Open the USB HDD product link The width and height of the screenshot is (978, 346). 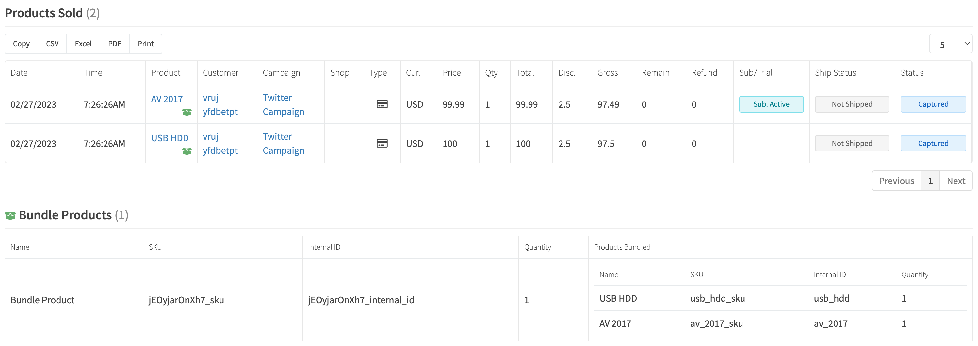coord(170,138)
